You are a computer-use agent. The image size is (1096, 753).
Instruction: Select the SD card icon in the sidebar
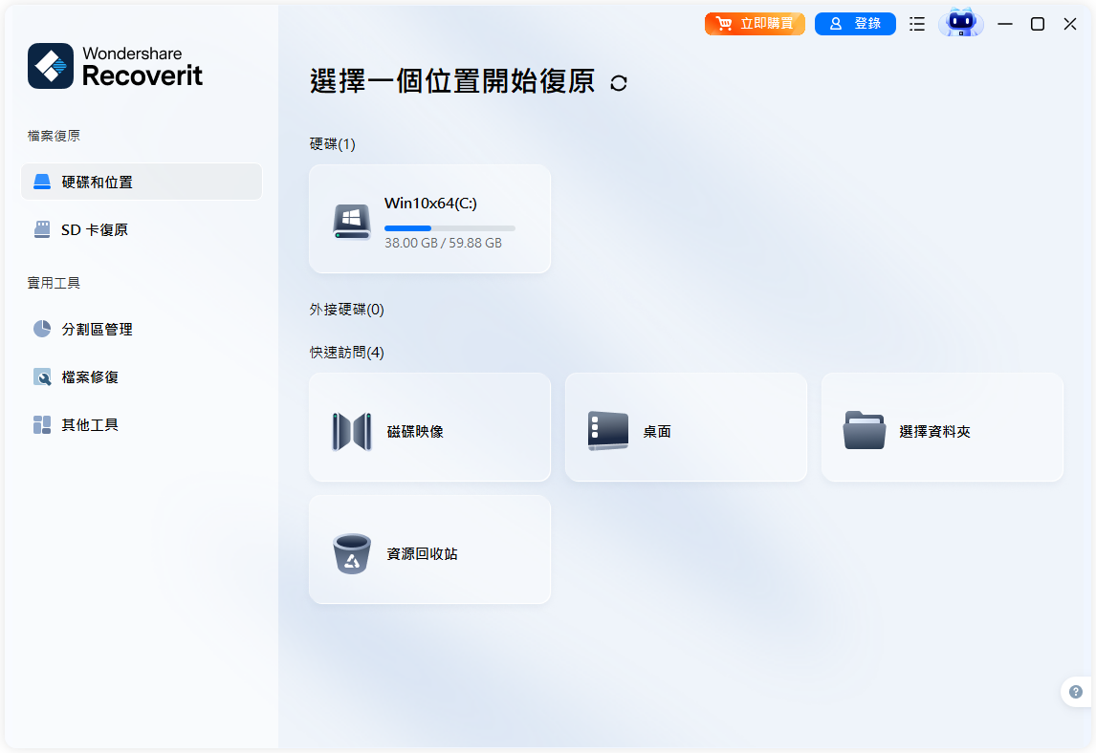click(x=40, y=229)
